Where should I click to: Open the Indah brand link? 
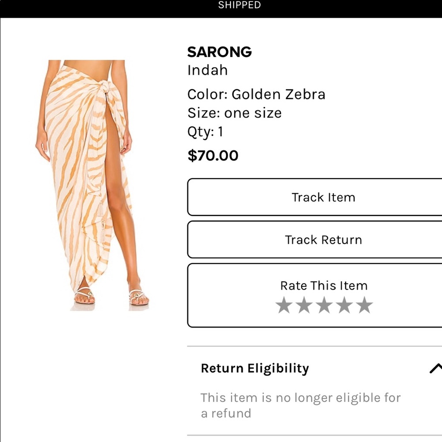pos(207,70)
